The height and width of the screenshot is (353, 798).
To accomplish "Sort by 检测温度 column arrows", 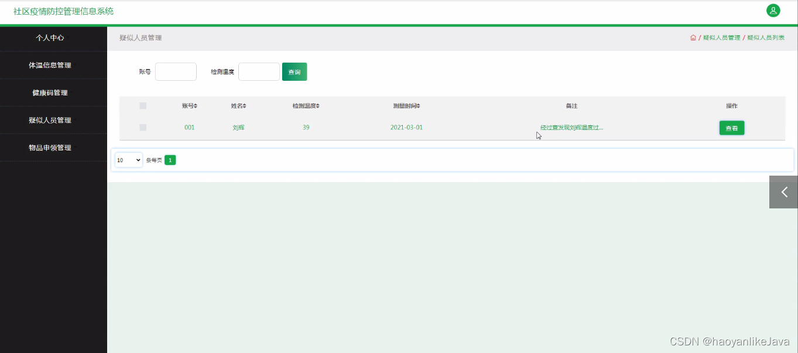I will tap(318, 106).
